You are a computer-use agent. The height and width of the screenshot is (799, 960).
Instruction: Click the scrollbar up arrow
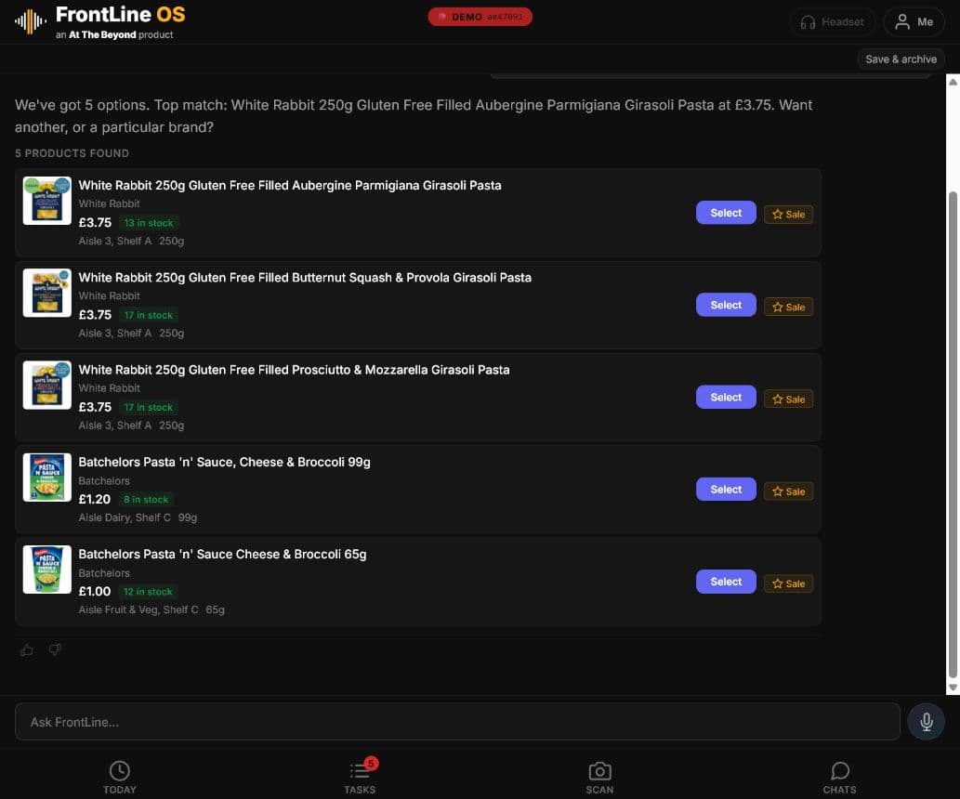tap(953, 82)
